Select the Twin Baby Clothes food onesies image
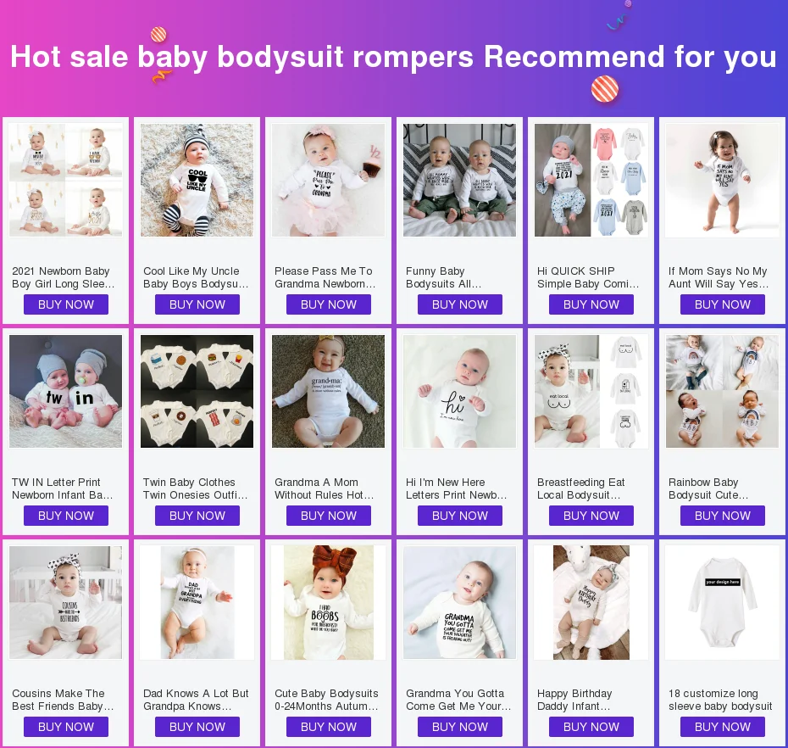The width and height of the screenshot is (788, 748). [x=197, y=391]
